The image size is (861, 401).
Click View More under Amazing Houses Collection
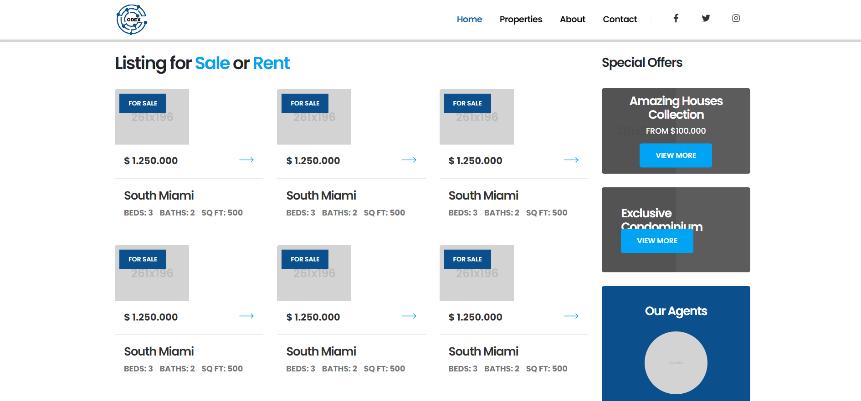(x=676, y=155)
